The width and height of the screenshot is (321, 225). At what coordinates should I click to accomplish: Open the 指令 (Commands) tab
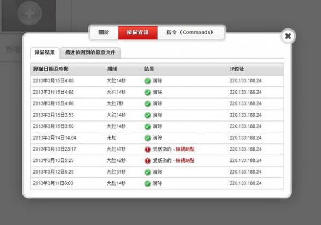(x=190, y=32)
